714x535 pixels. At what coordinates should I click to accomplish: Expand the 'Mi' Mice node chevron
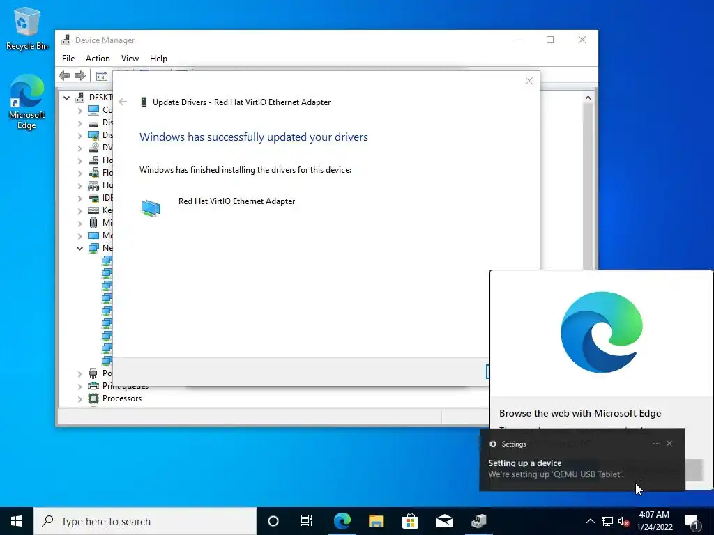(x=79, y=223)
